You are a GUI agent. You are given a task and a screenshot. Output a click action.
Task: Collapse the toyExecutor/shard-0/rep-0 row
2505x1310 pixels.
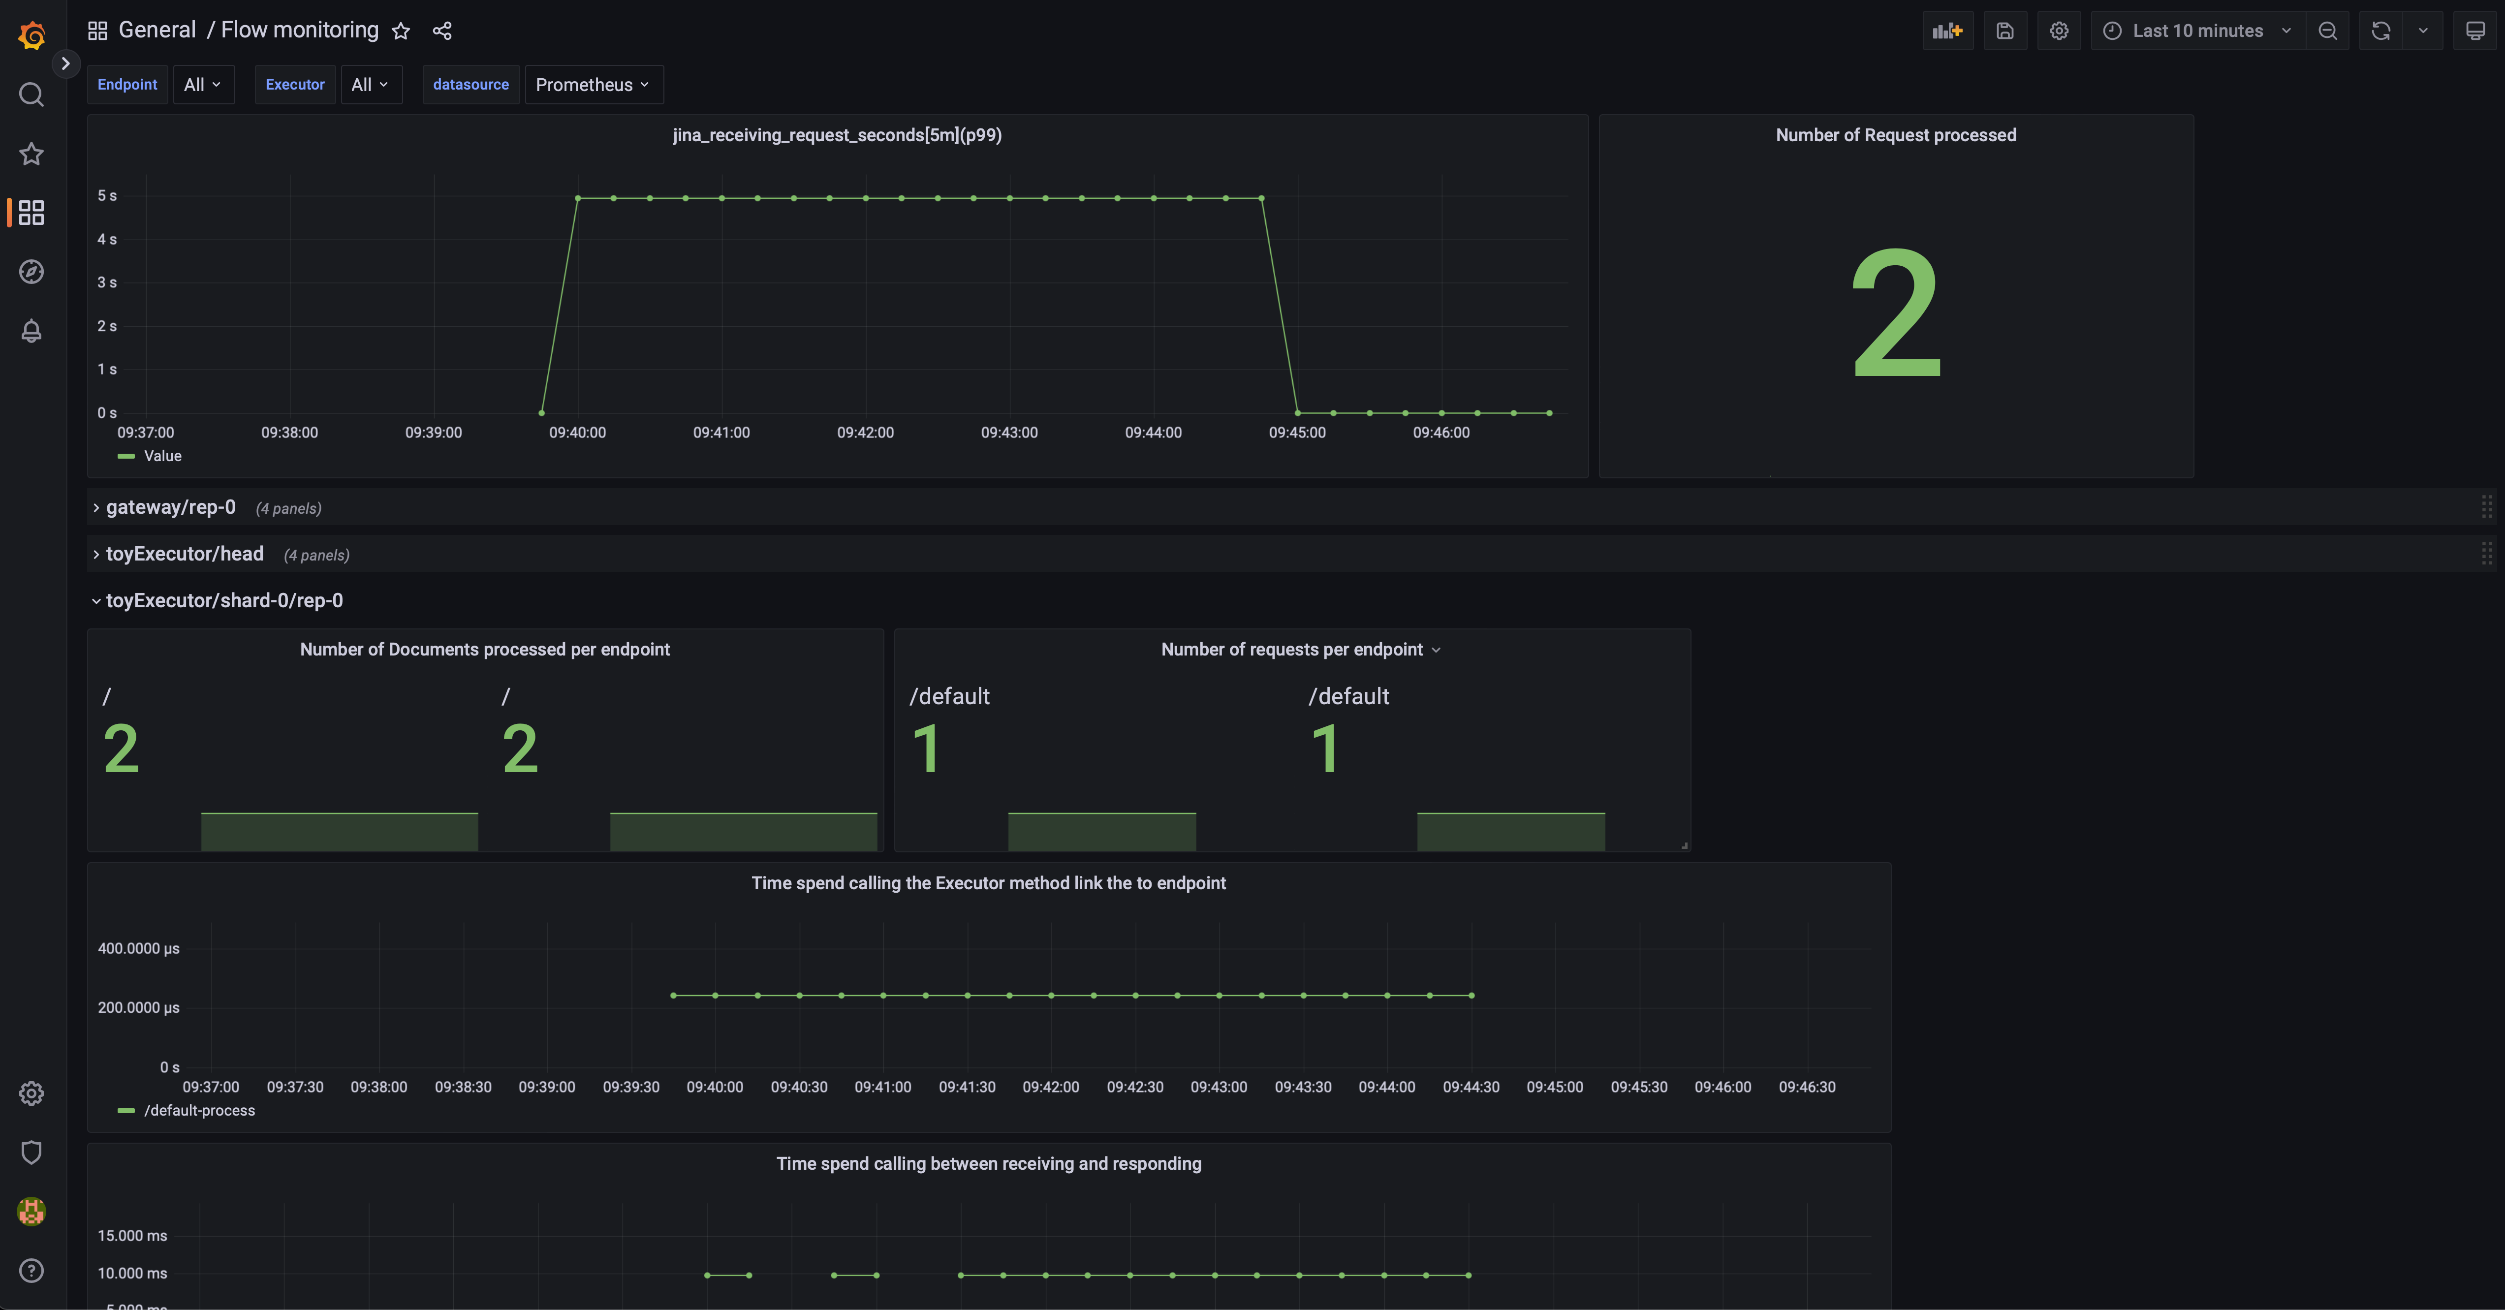pos(223,601)
